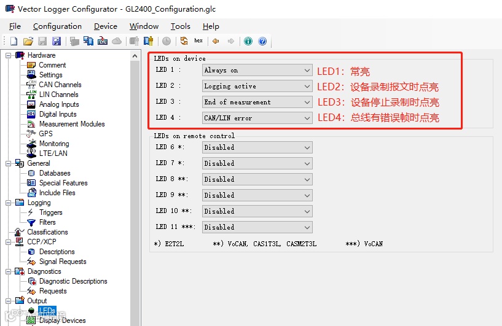The width and height of the screenshot is (502, 326).
Task: Select LIN Channels in the tree
Action: coord(58,95)
